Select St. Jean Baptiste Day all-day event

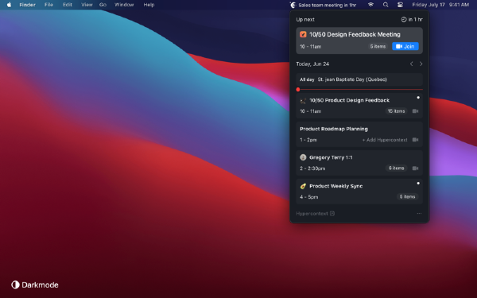pos(359,79)
